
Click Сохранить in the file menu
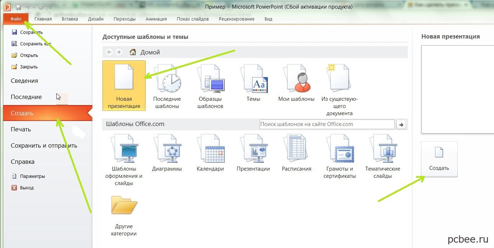point(27,32)
